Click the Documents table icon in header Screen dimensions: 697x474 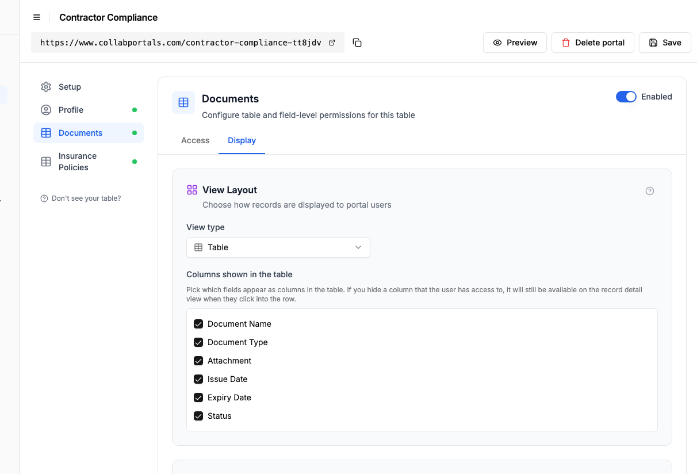tap(183, 102)
